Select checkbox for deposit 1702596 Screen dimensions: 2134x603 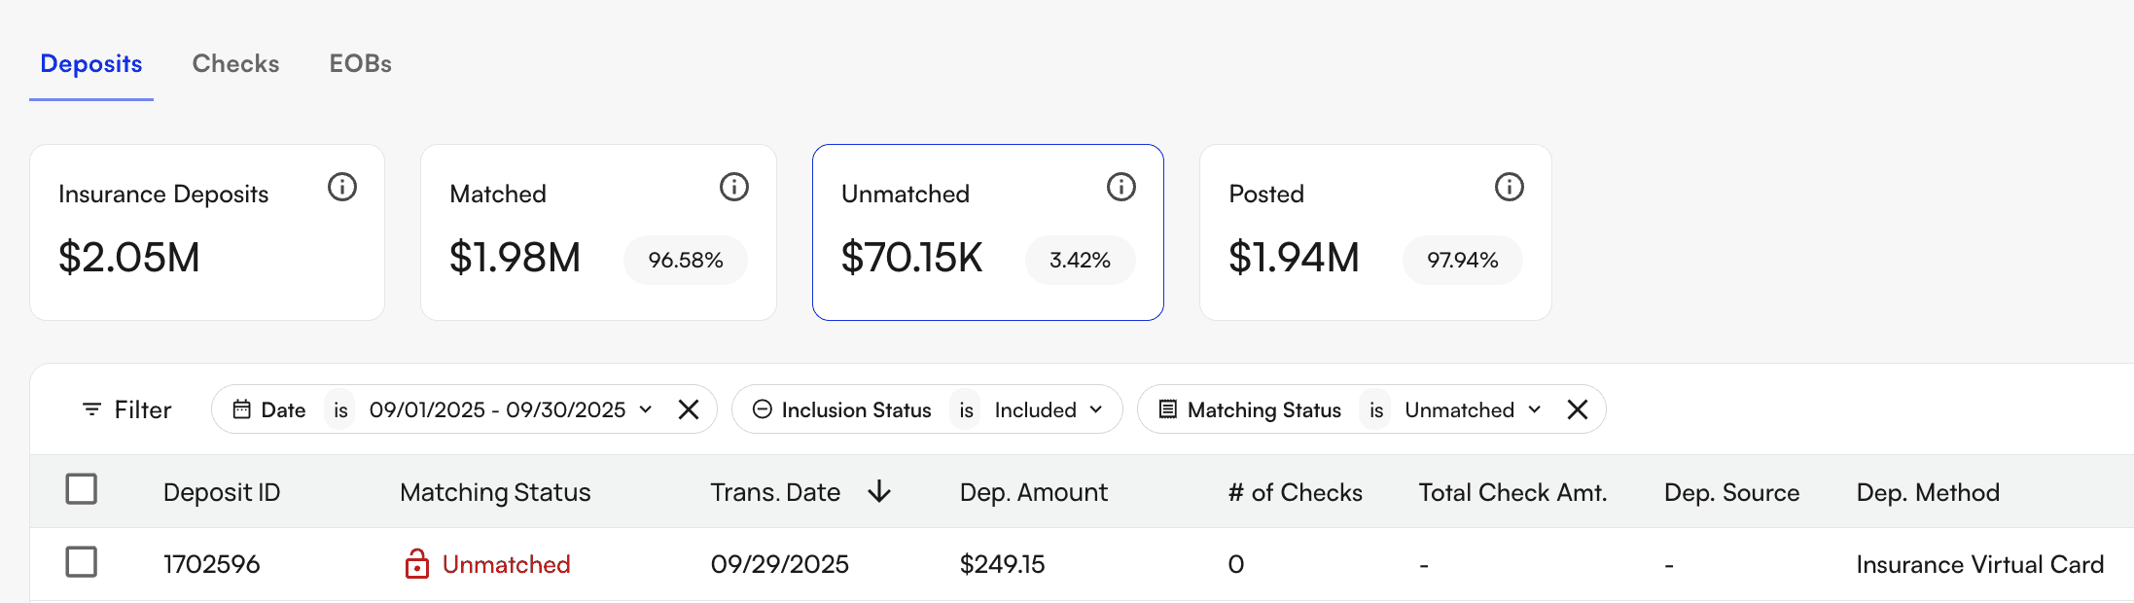(x=82, y=562)
